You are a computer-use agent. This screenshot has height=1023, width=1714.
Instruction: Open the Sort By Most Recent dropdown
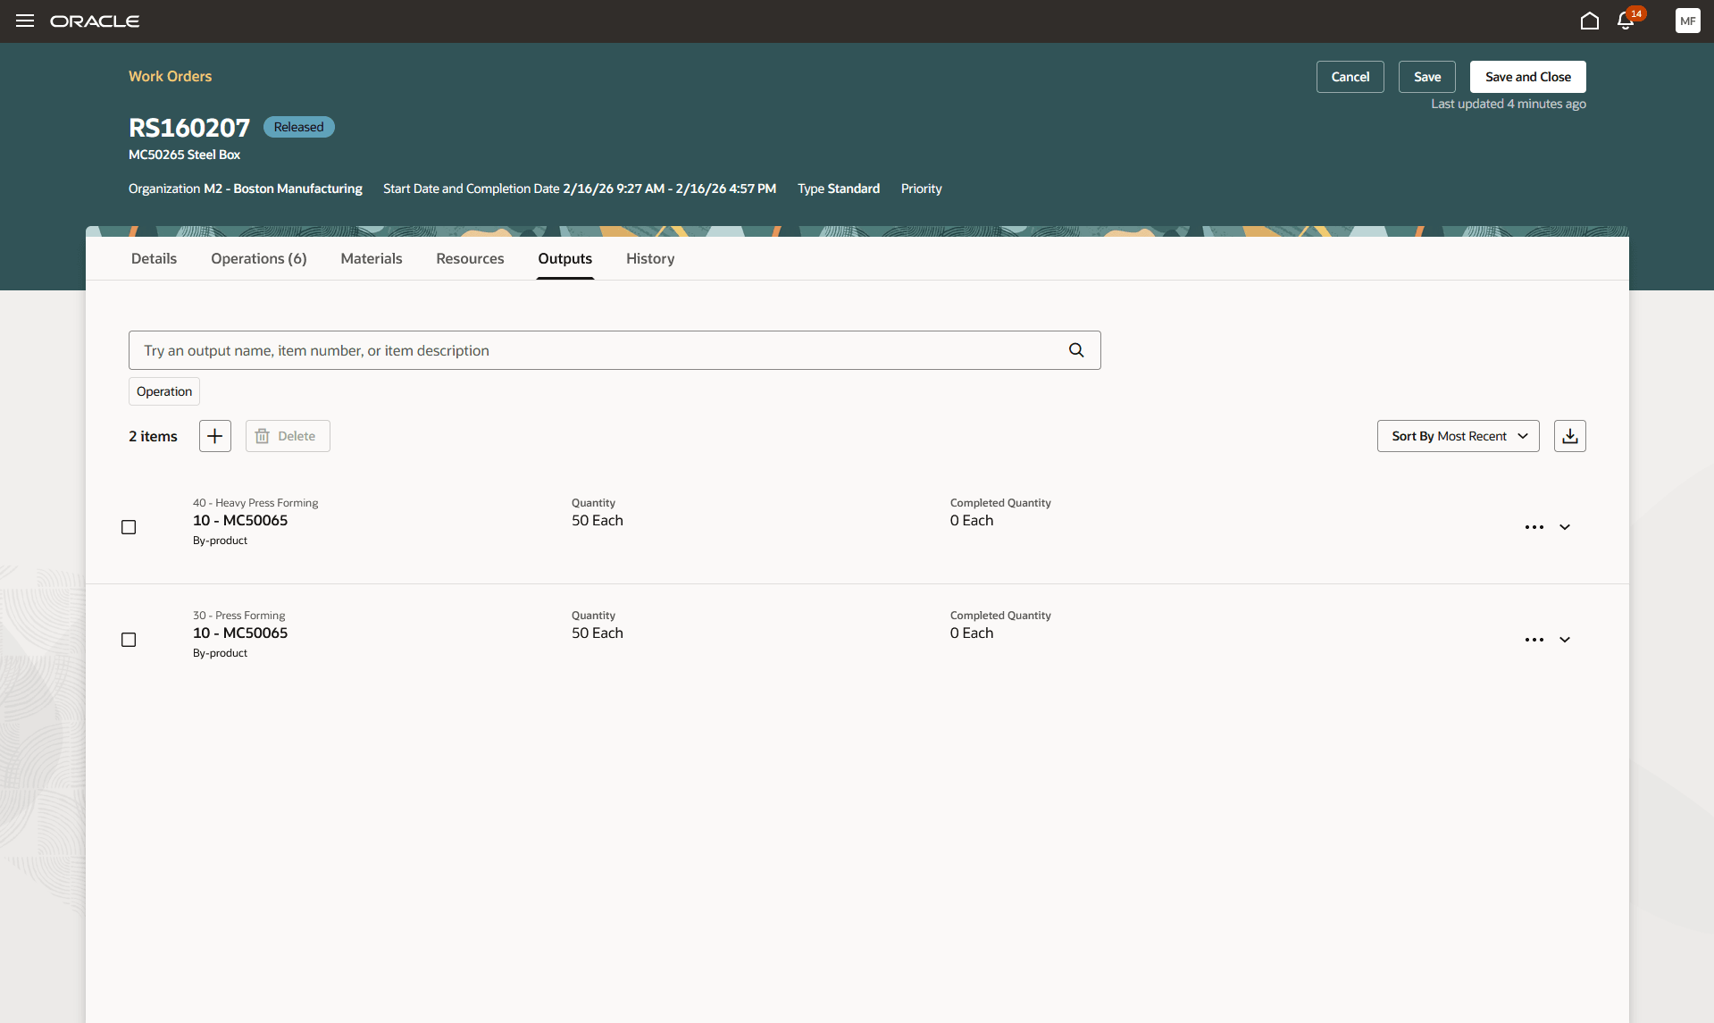coord(1459,436)
